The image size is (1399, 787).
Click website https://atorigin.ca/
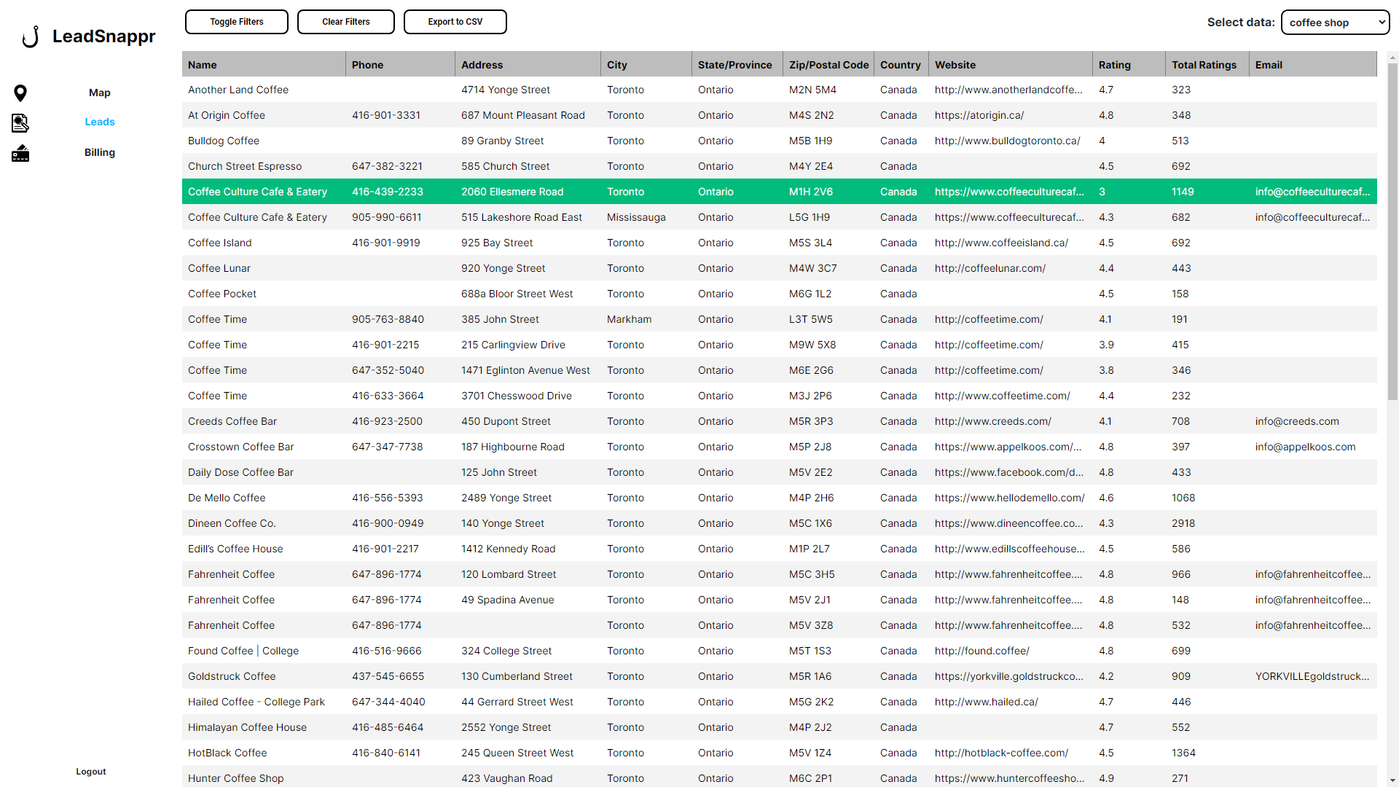tap(979, 115)
